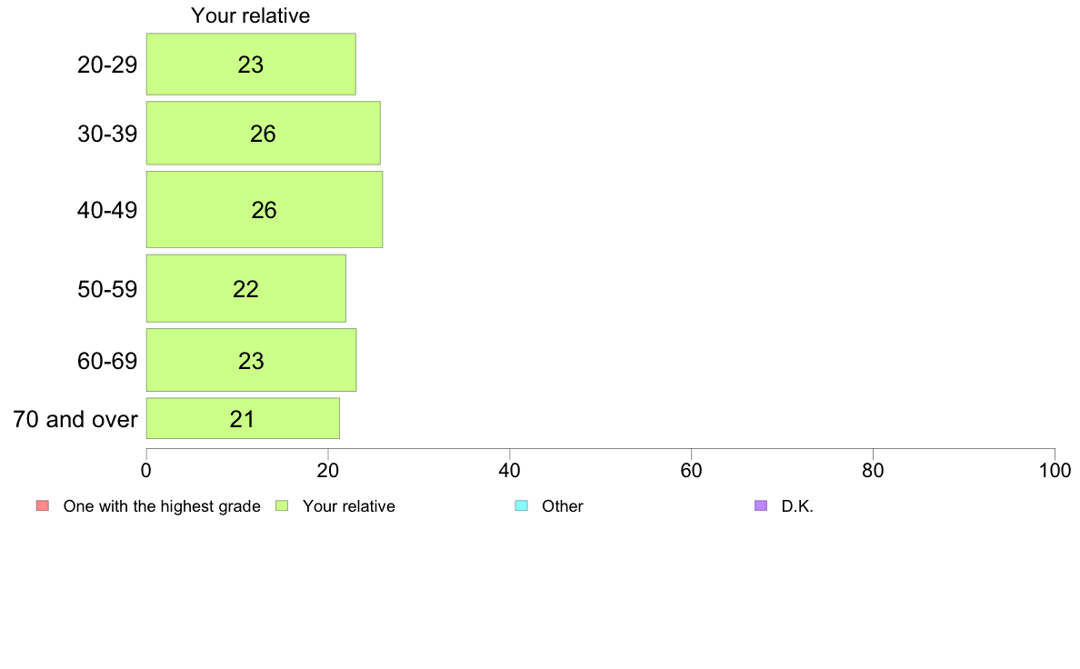This screenshot has height=669, width=1080.
Task: Click the 100 tick on the x-axis
Action: [1055, 471]
